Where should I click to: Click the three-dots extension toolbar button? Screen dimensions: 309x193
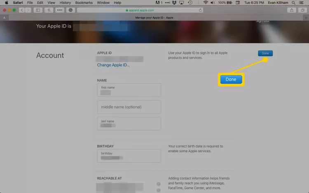(59, 10)
